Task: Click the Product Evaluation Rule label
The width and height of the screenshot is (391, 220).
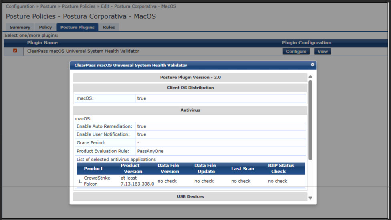Action: coord(103,151)
